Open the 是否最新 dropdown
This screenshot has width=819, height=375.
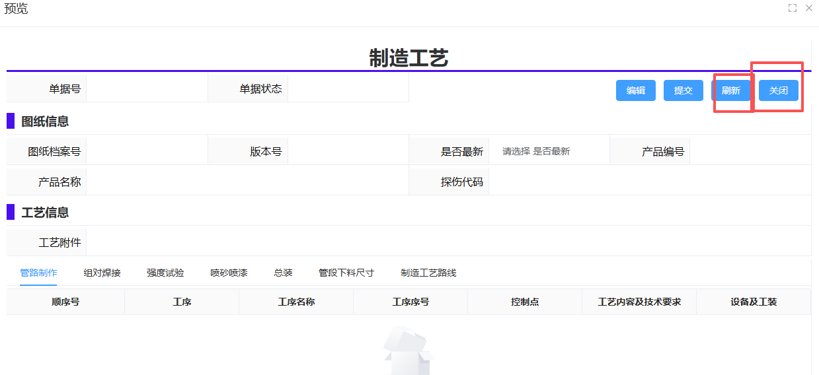tap(549, 151)
